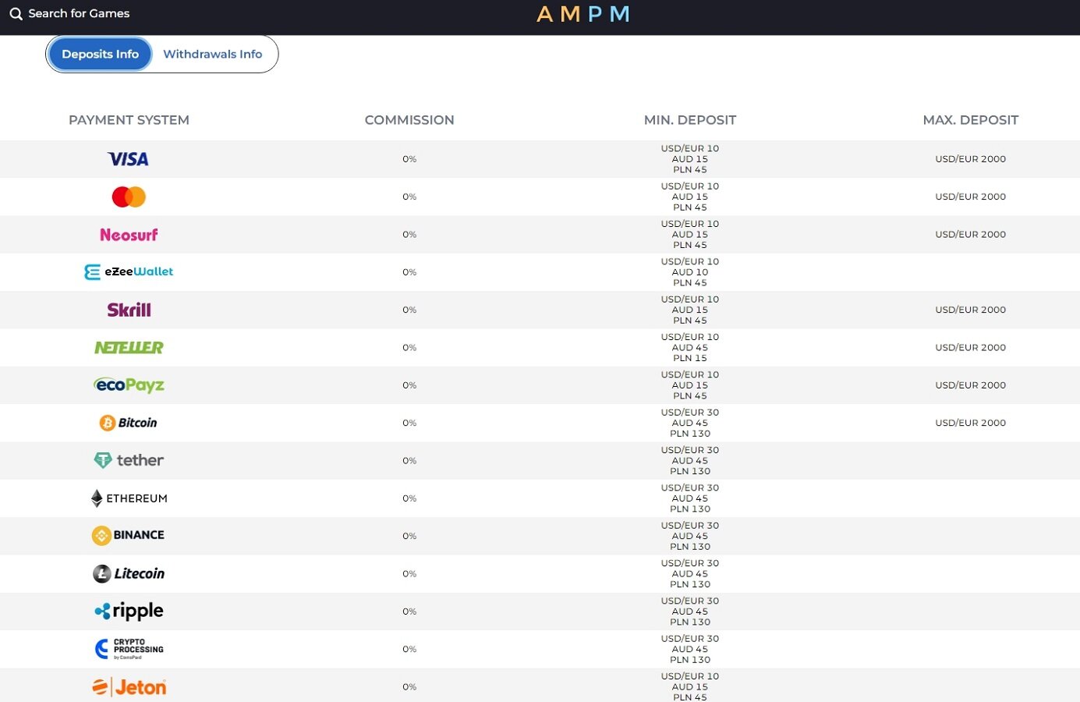The height and width of the screenshot is (702, 1080).
Task: Click the VISA payment logo
Action: tap(128, 159)
